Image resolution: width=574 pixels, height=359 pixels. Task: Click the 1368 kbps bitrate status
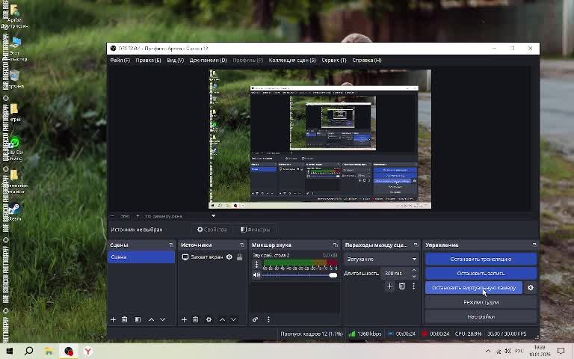365,334
